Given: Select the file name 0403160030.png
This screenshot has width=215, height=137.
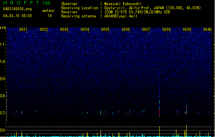Looking at the screenshot, I should 17,9.
